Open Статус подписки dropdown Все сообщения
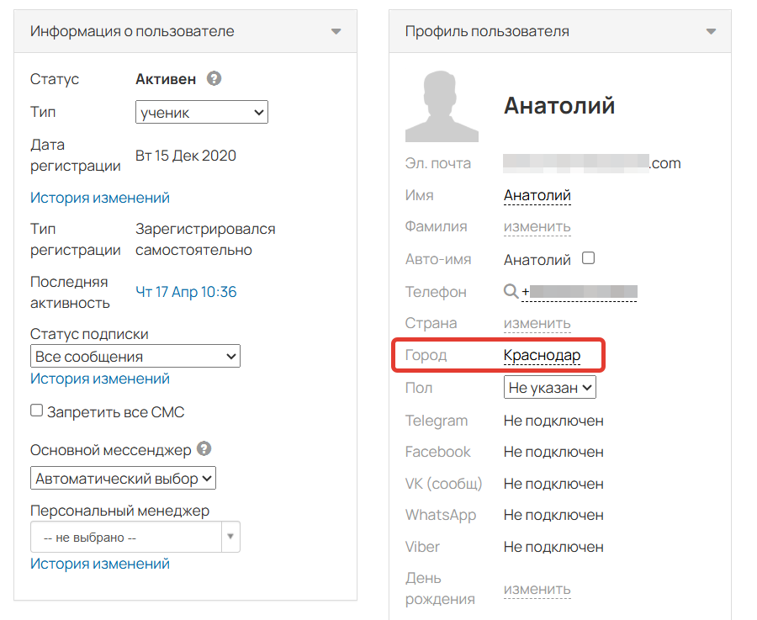The width and height of the screenshot is (757, 620). (x=135, y=357)
